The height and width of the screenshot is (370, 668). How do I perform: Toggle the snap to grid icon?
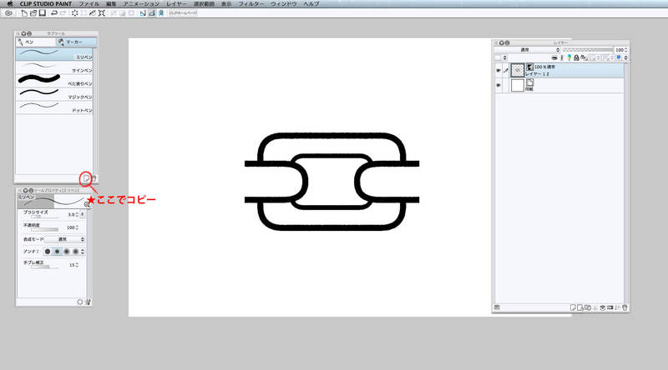[x=160, y=13]
